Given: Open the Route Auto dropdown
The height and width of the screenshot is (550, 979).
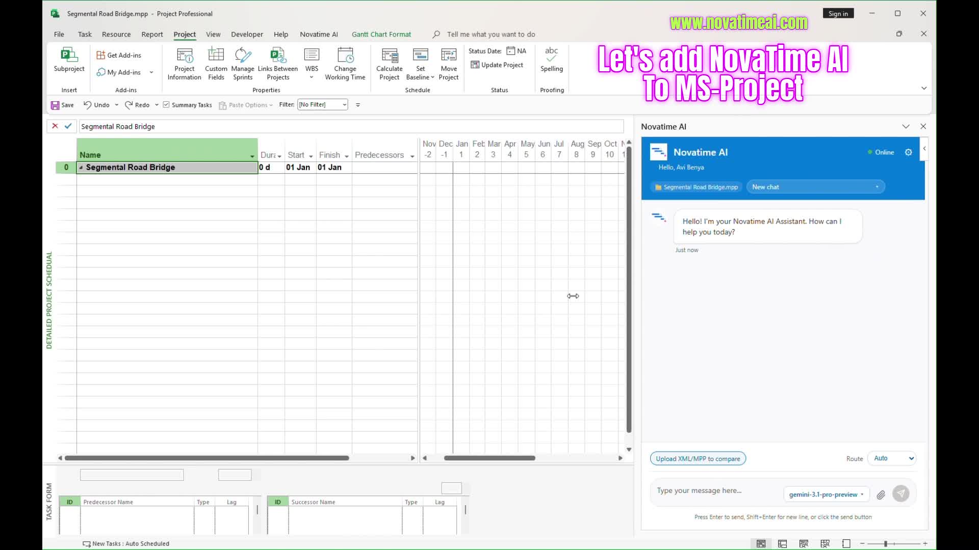Looking at the screenshot, I should (892, 458).
